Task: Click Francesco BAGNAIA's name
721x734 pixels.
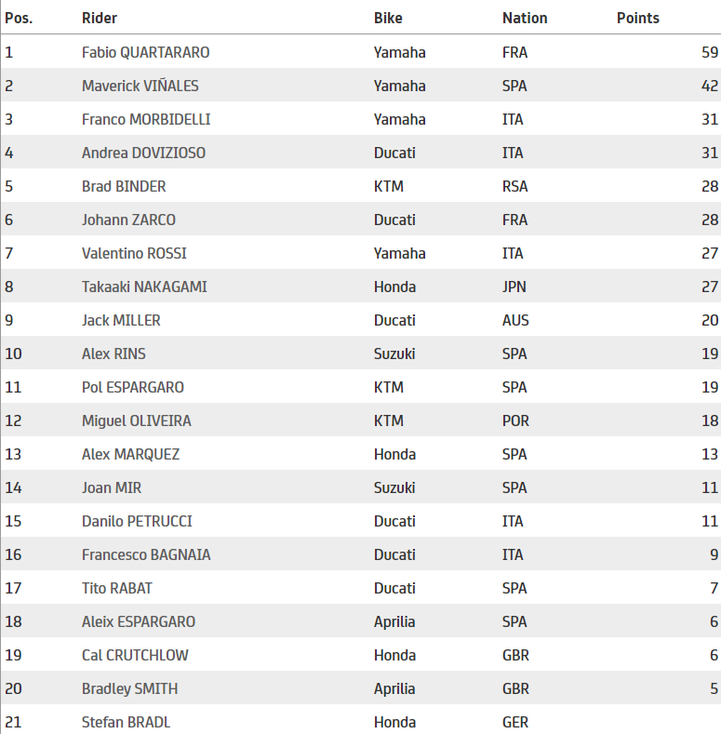Action: (x=146, y=554)
